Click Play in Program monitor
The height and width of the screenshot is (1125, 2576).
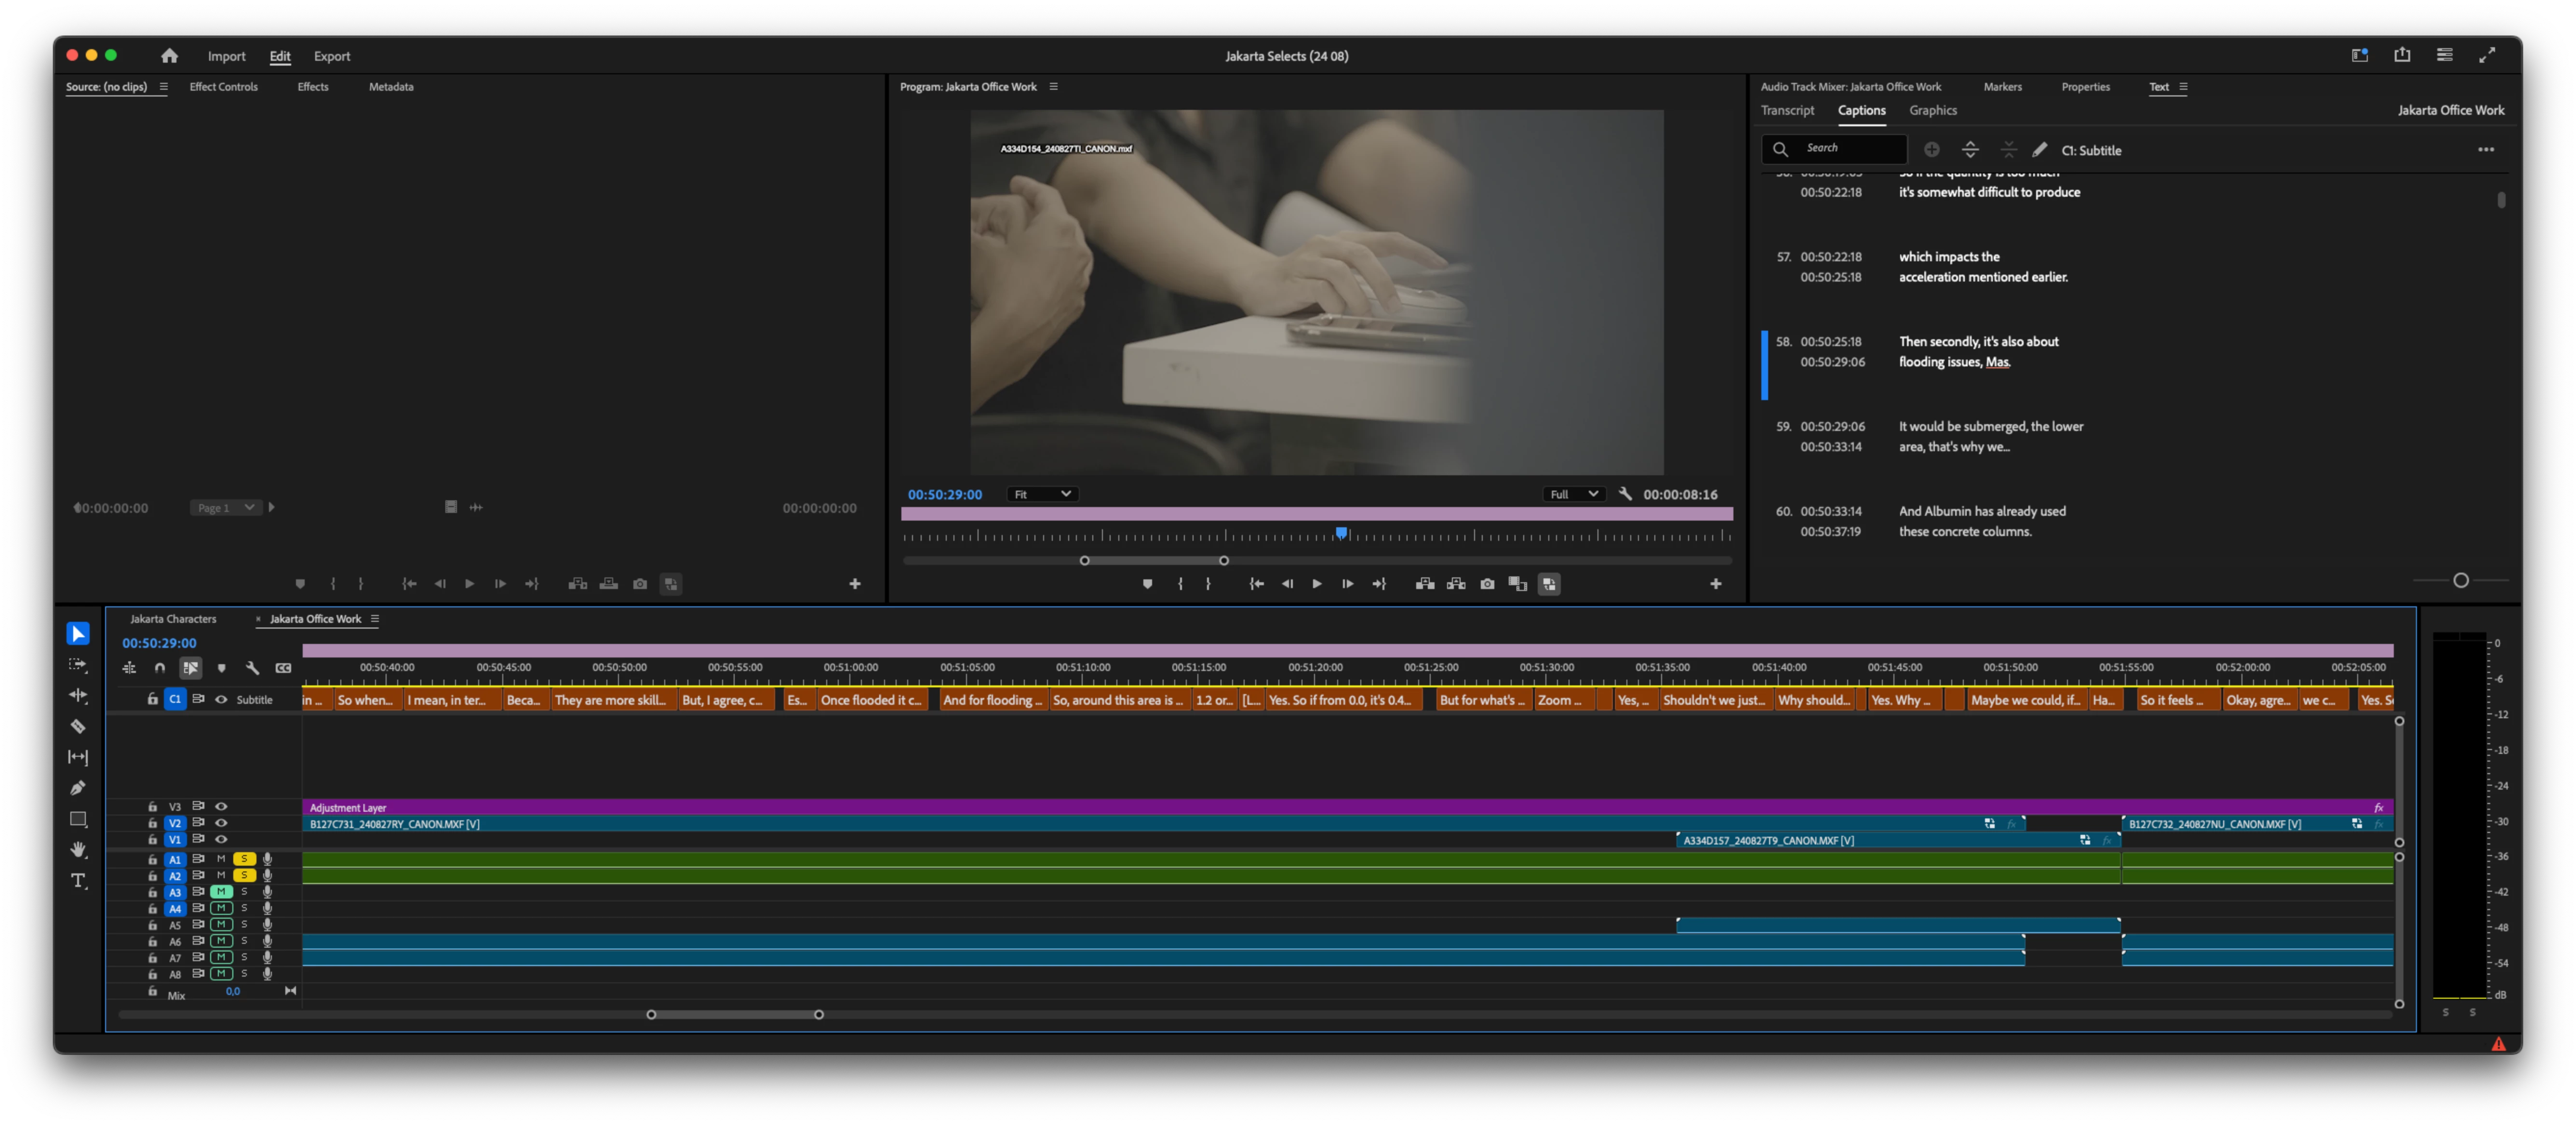click(x=1317, y=584)
